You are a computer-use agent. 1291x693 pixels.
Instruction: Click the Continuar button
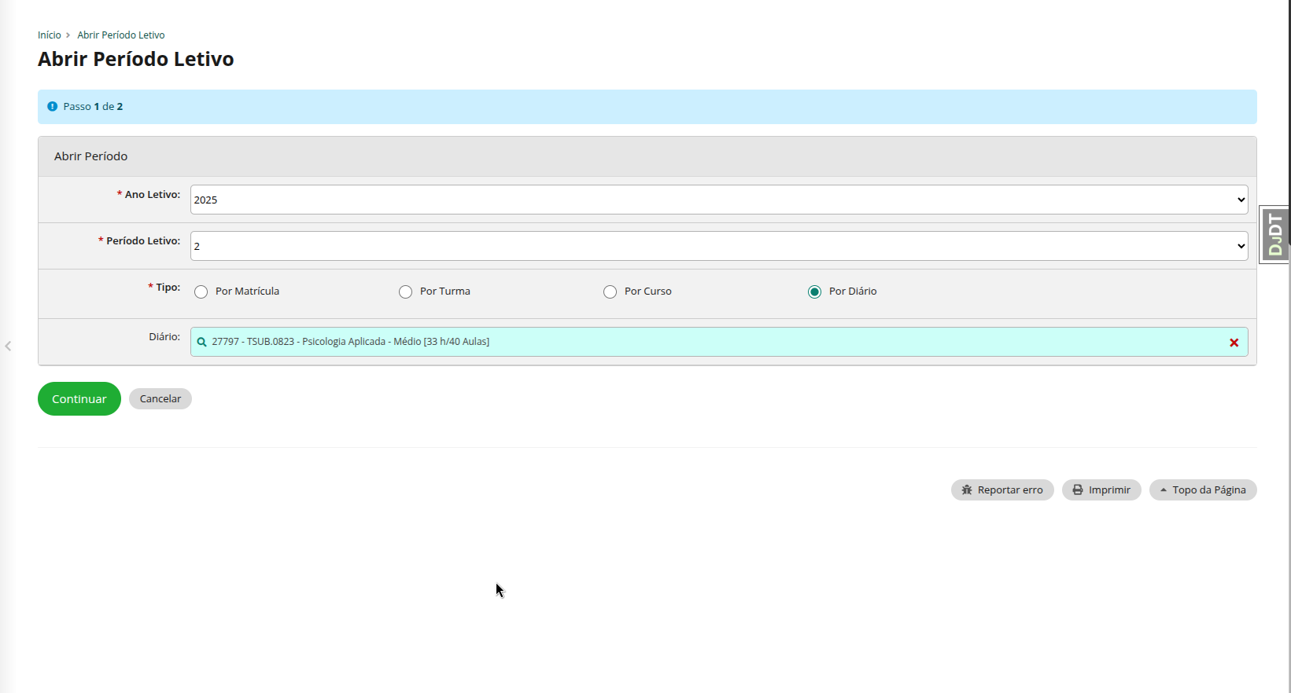point(79,398)
